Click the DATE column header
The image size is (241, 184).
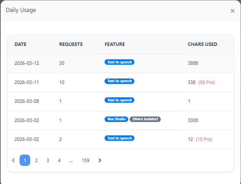point(20,44)
